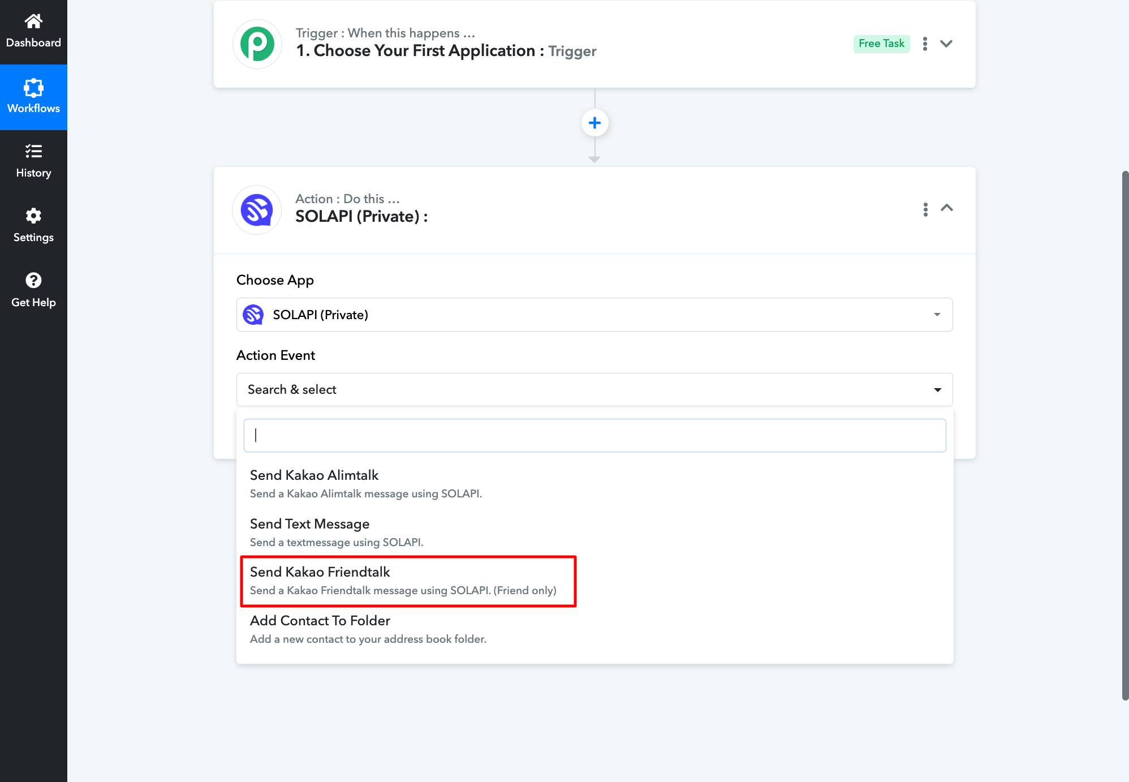Open the trigger step three-dot menu
Screen dimensions: 1129x782
point(925,44)
